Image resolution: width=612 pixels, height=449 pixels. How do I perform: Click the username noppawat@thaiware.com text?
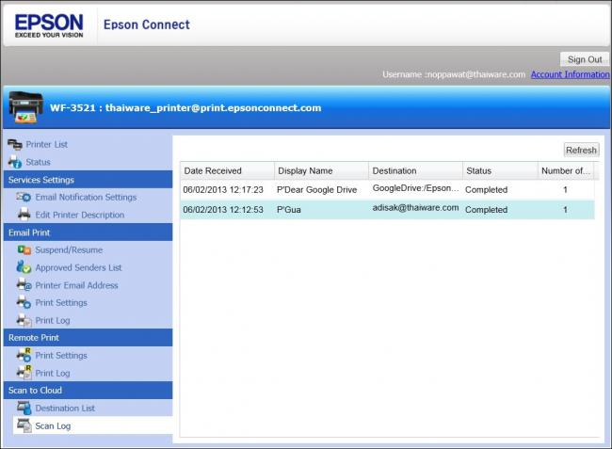pyautogui.click(x=476, y=74)
